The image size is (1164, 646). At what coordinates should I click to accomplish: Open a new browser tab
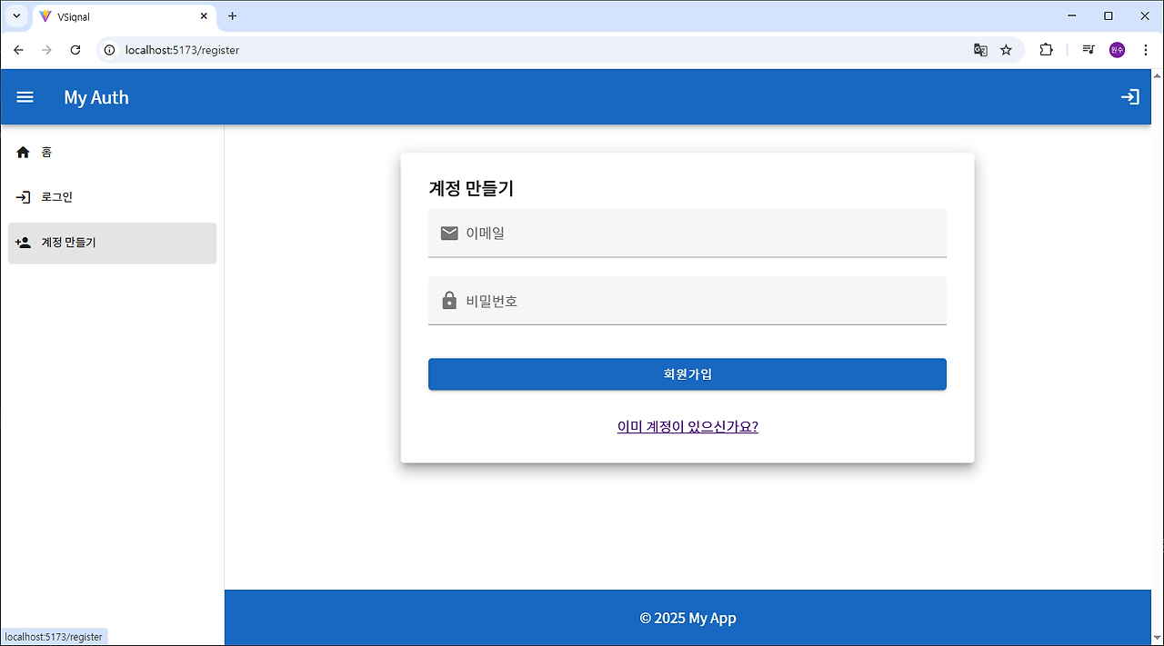(232, 16)
